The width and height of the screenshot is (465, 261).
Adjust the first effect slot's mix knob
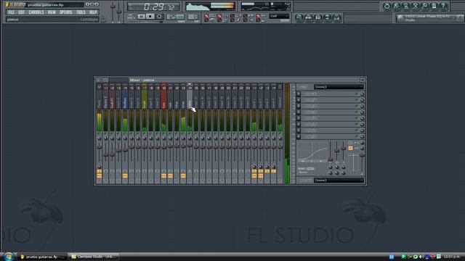362,94
